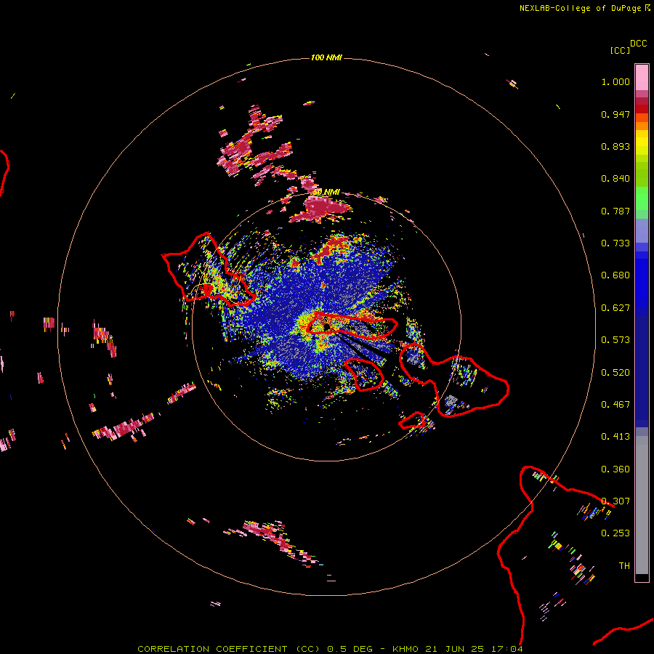Click the 50 NMI range ring label
This screenshot has height=654, width=654.
(x=326, y=192)
